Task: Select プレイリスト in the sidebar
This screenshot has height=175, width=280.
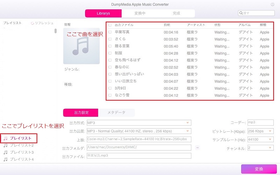Action: tap(21, 138)
